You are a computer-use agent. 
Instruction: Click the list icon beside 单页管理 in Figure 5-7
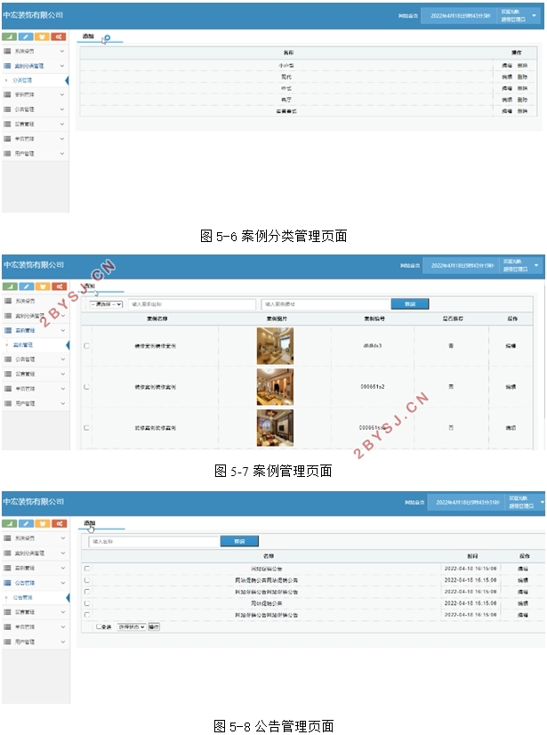(7, 389)
